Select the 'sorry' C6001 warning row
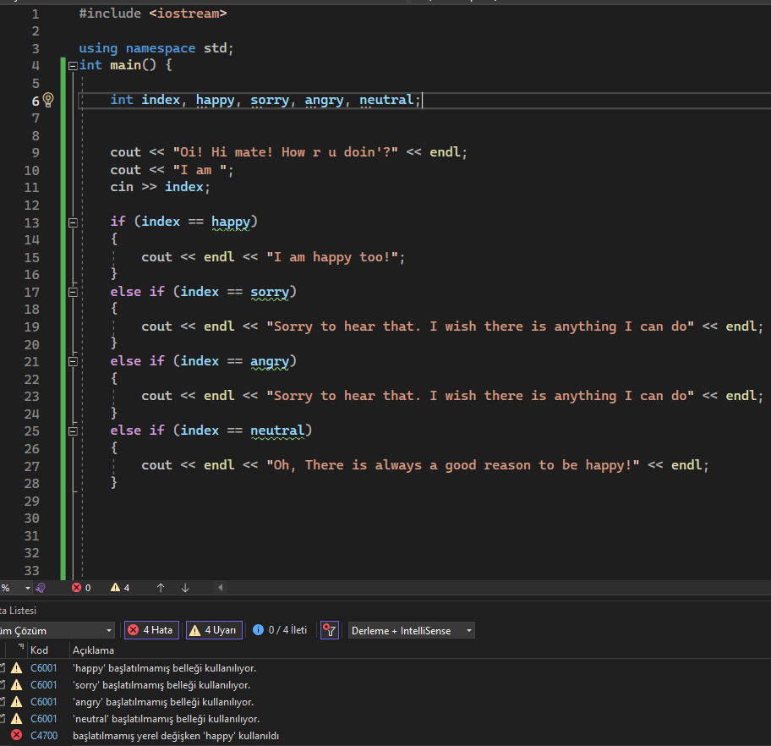The width and height of the screenshot is (771, 746). [161, 685]
